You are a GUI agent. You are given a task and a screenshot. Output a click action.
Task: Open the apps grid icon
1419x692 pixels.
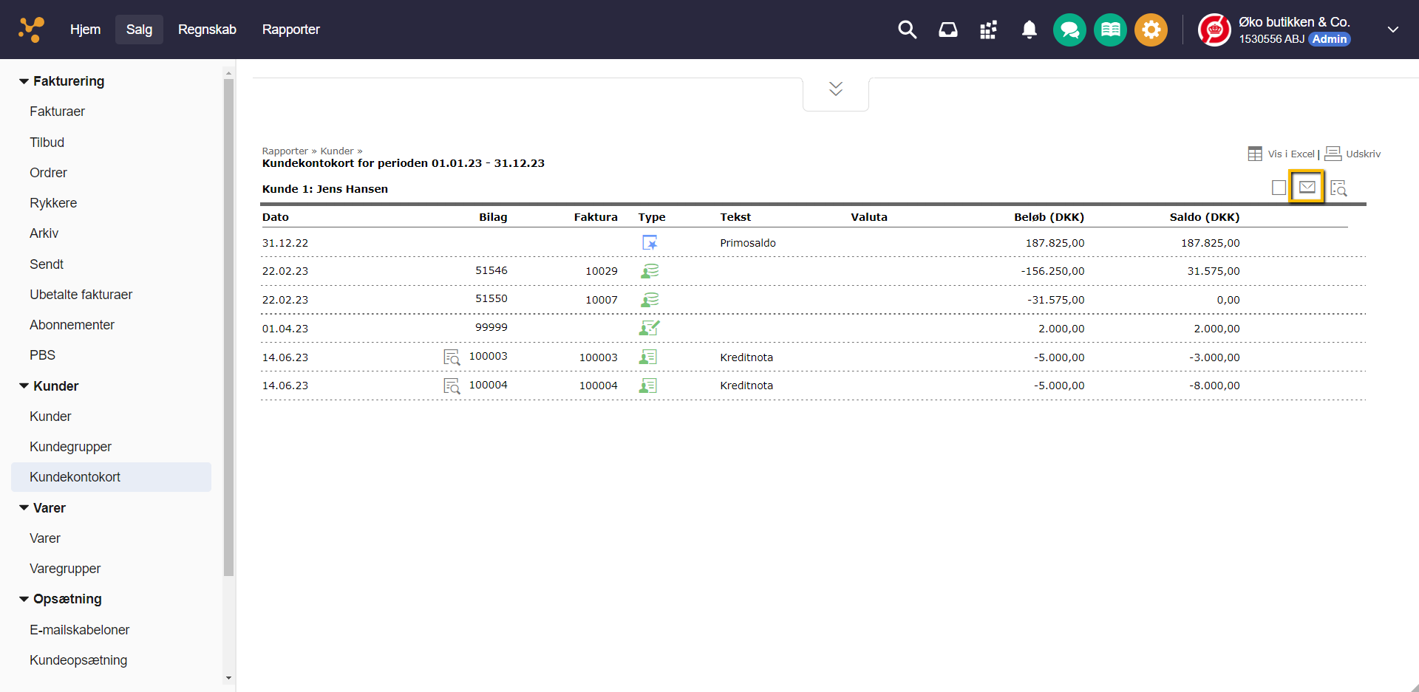(x=988, y=30)
